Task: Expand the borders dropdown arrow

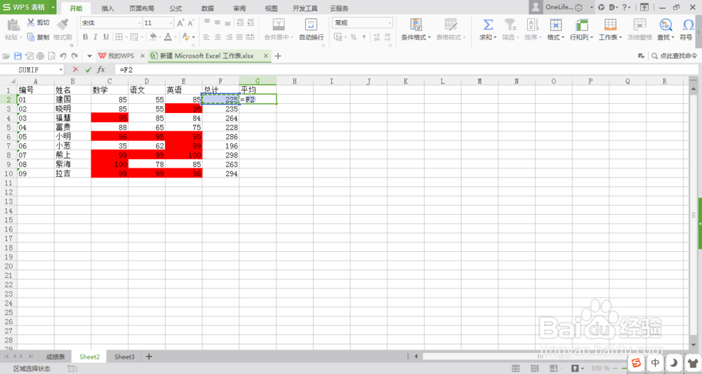Action: [x=126, y=38]
